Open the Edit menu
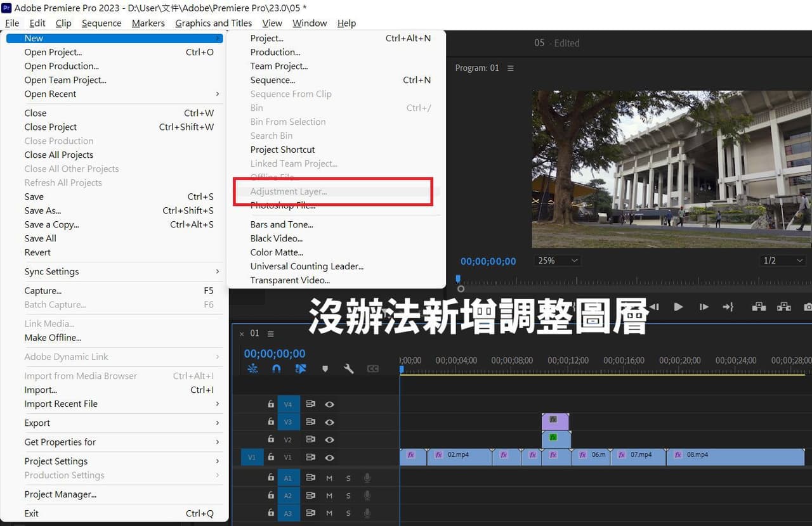Viewport: 812px width, 526px height. point(37,23)
